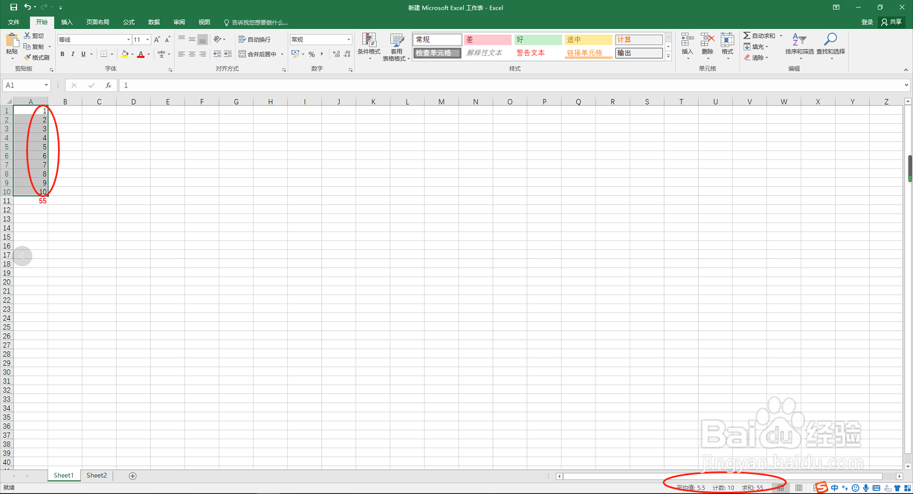Screen dimensions: 913x494
Task: Click the Insert Function fx button
Action: 108,85
